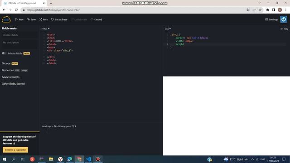The width and height of the screenshot is (290, 163).
Task: Click the Untitled fiddle title field
Action: pyautogui.click(x=19, y=35)
